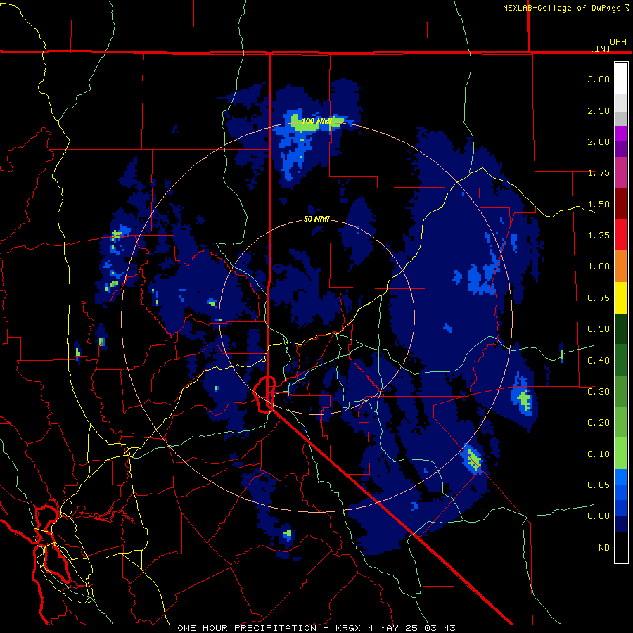Click the 2.50 legend value

click(599, 110)
